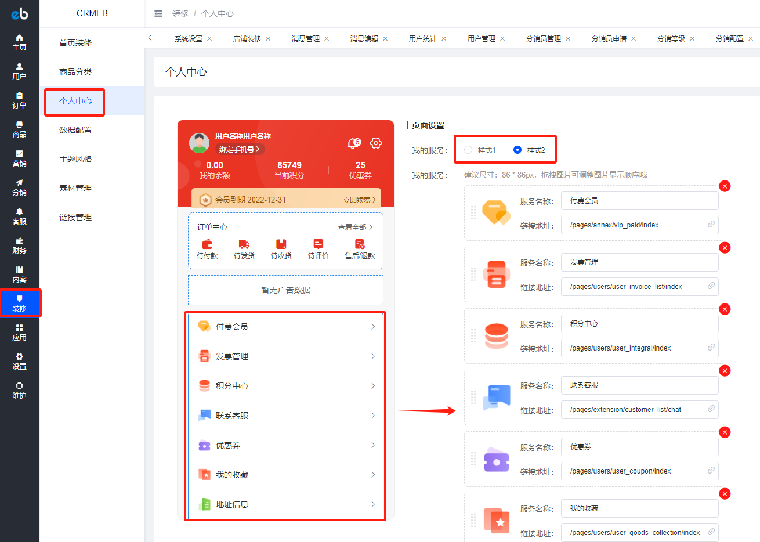Delete the 付费会员 service item
Screen dimensions: 760x542
(x=725, y=186)
